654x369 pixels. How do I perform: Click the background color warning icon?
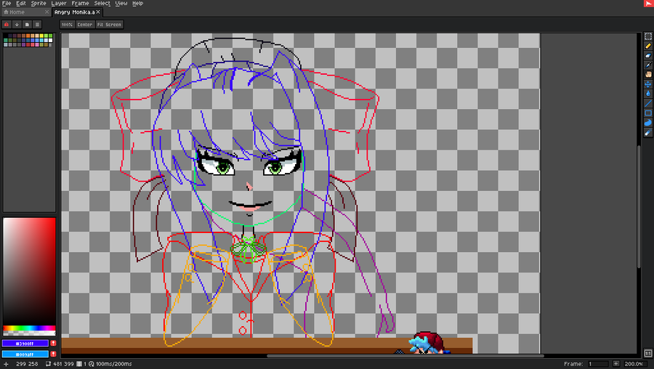pos(53,354)
